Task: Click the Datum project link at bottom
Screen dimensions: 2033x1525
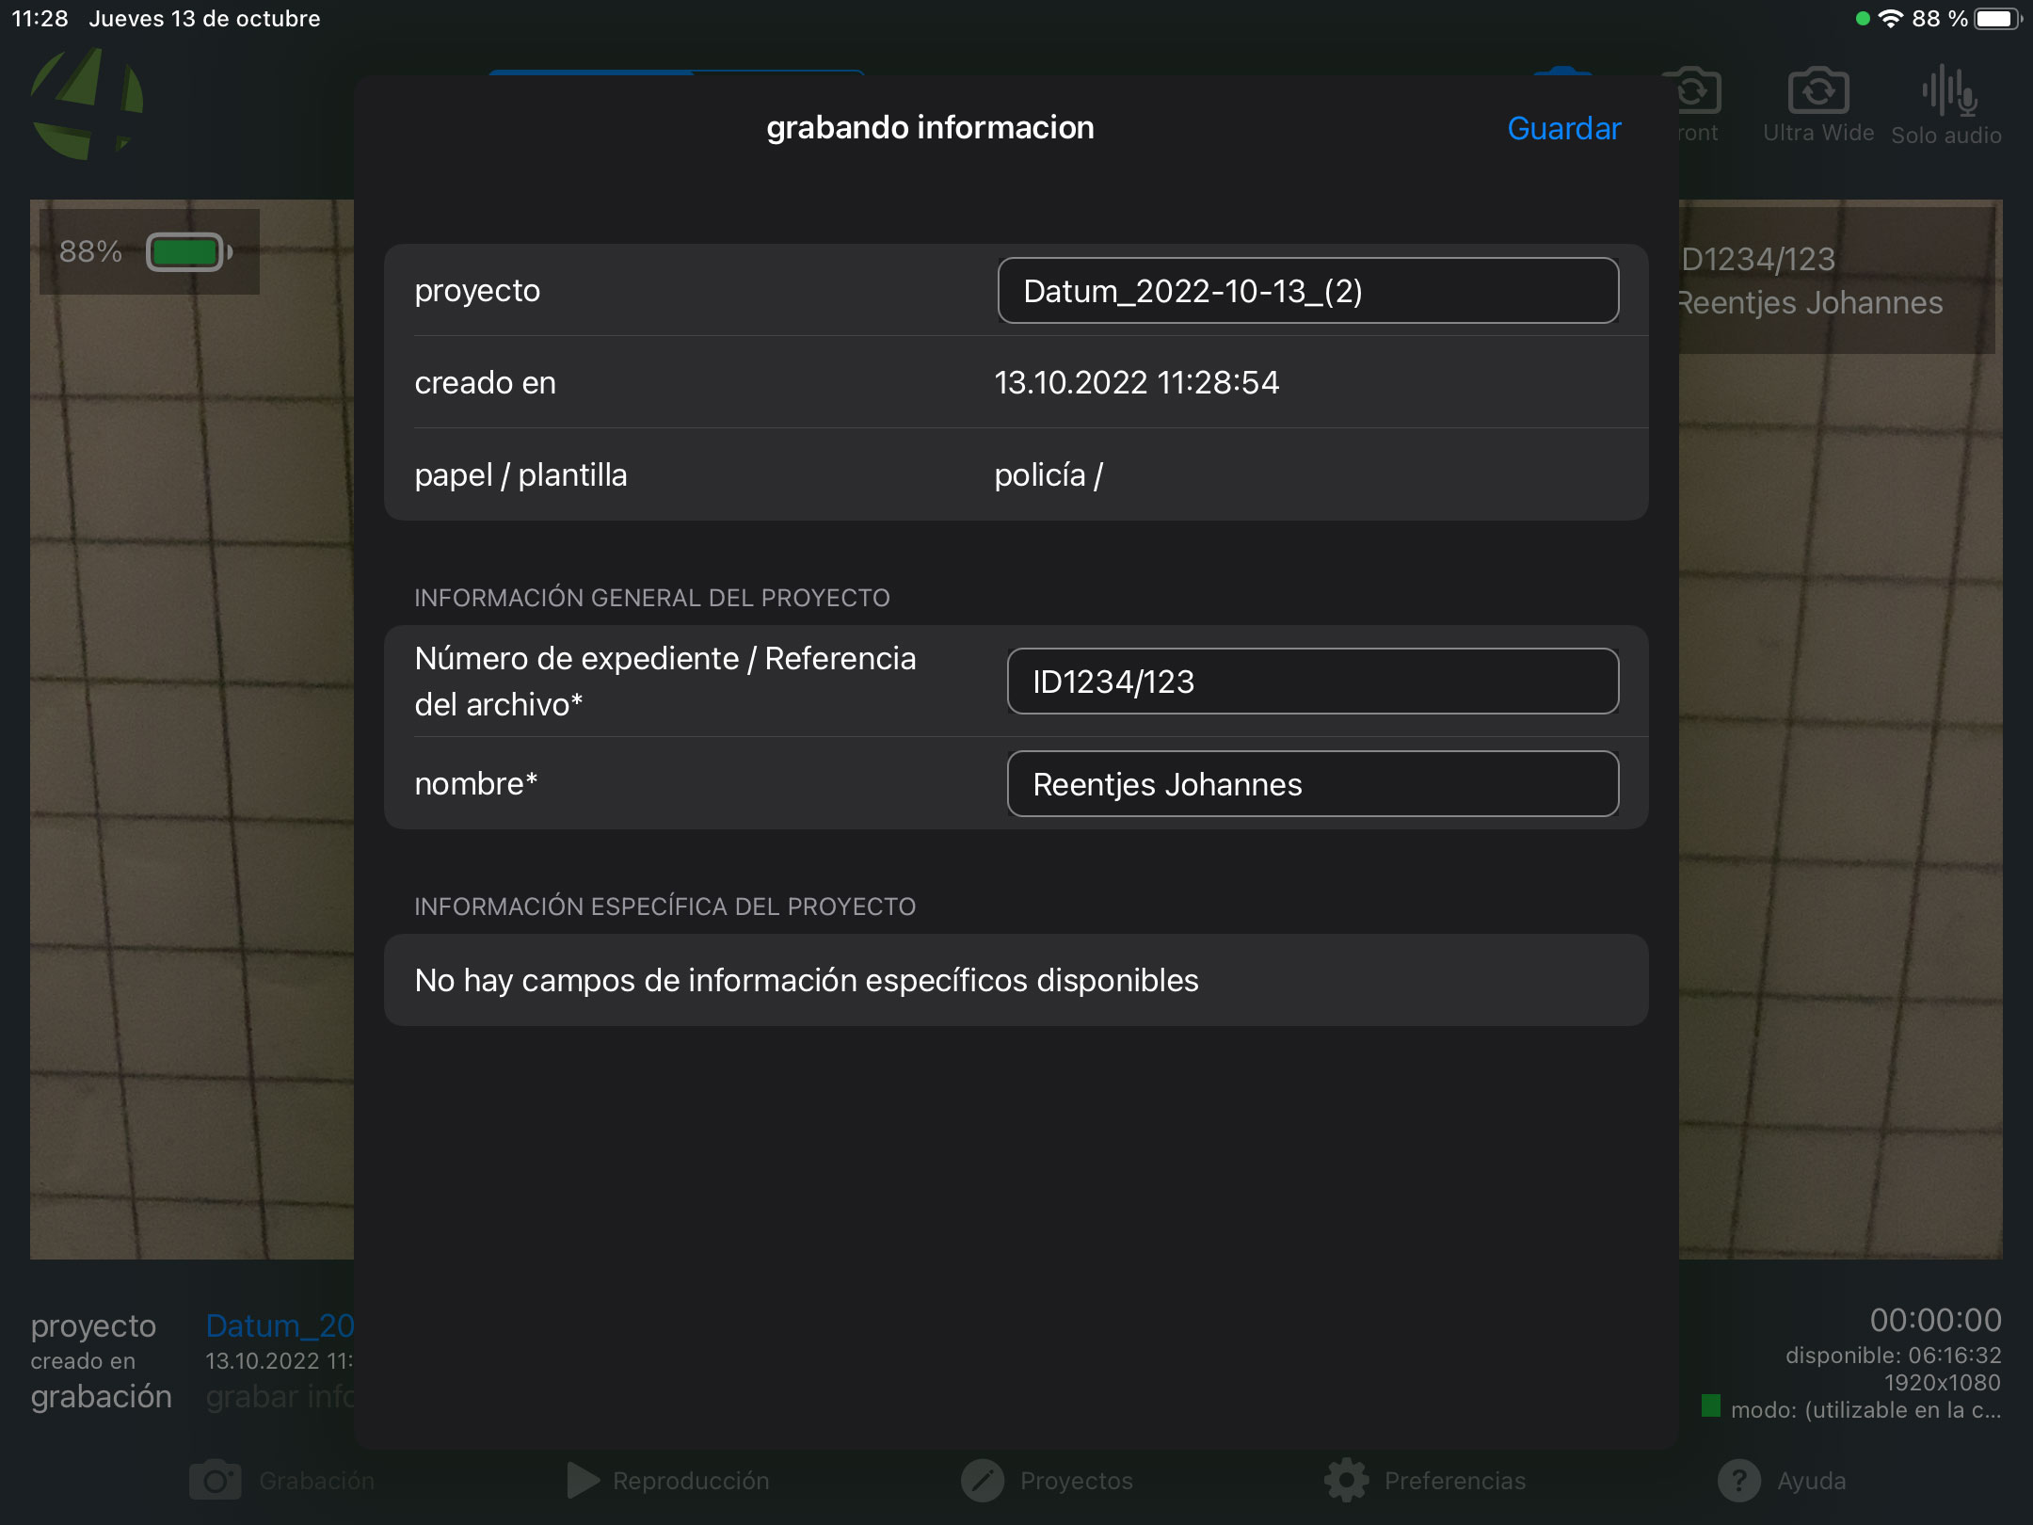Action: coord(280,1325)
